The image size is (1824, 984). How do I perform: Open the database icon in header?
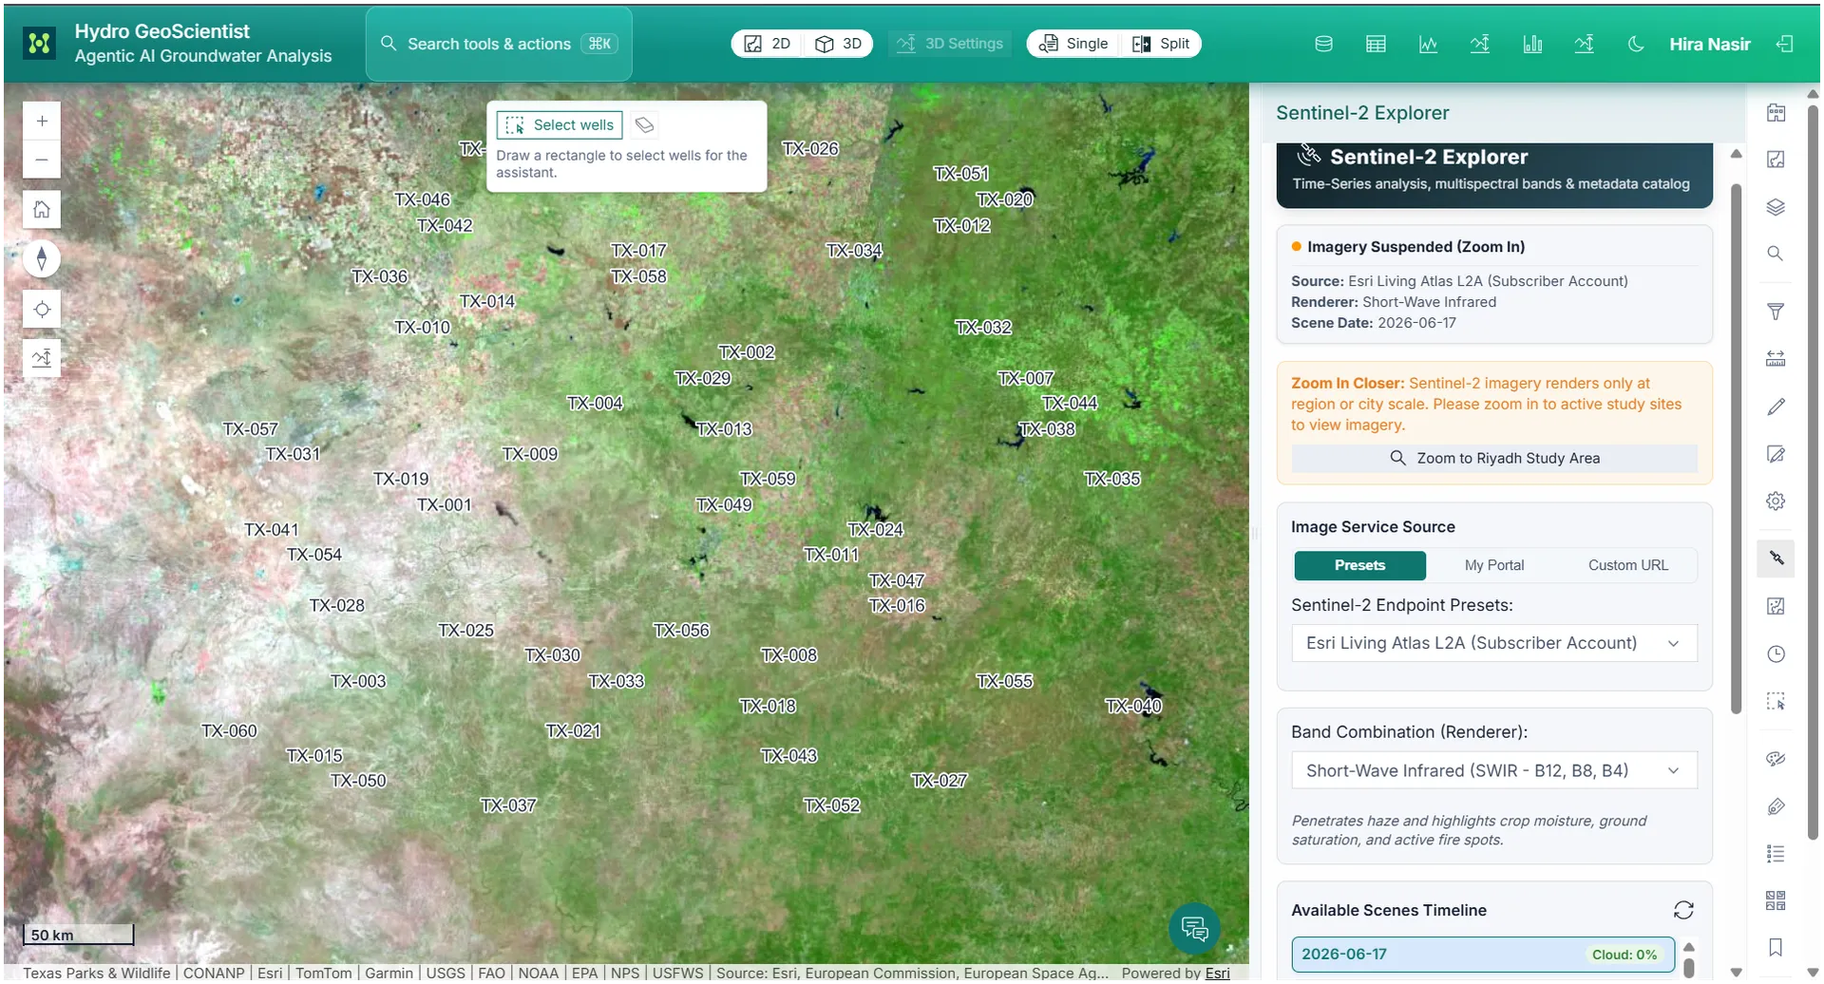pyautogui.click(x=1323, y=44)
